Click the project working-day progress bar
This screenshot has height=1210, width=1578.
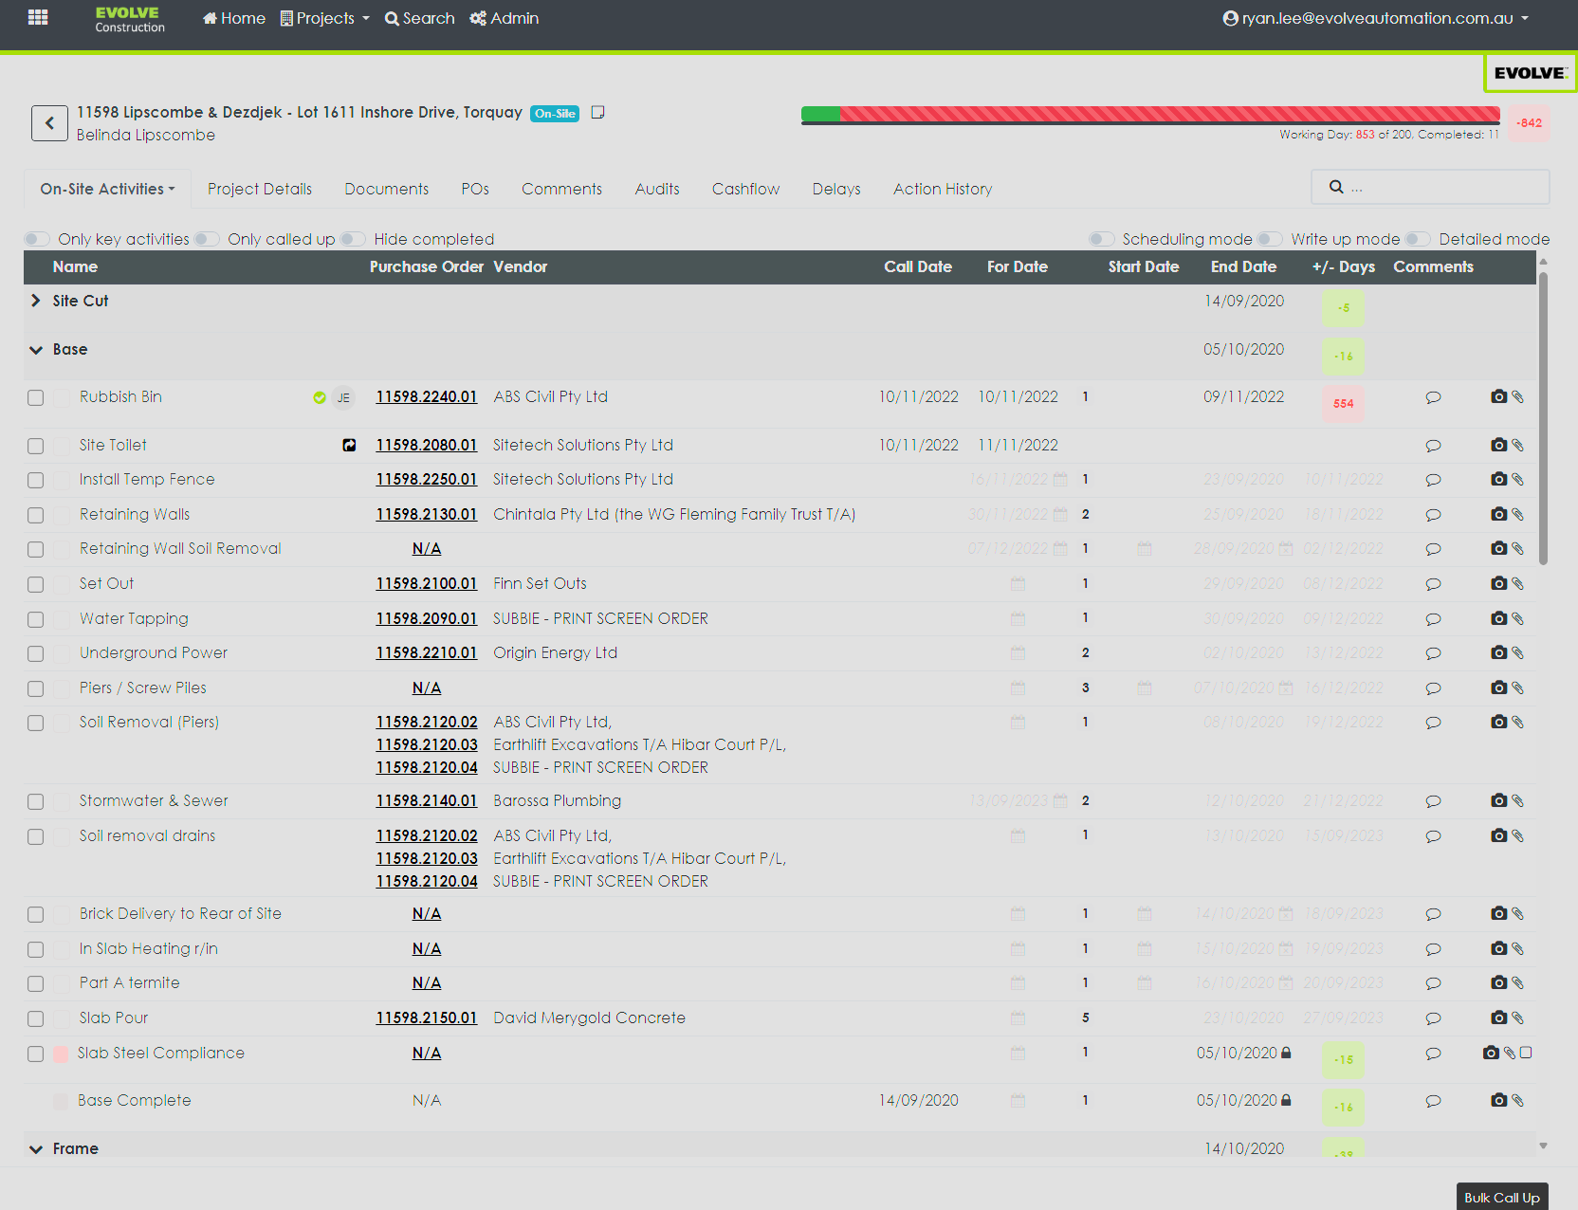(1149, 115)
